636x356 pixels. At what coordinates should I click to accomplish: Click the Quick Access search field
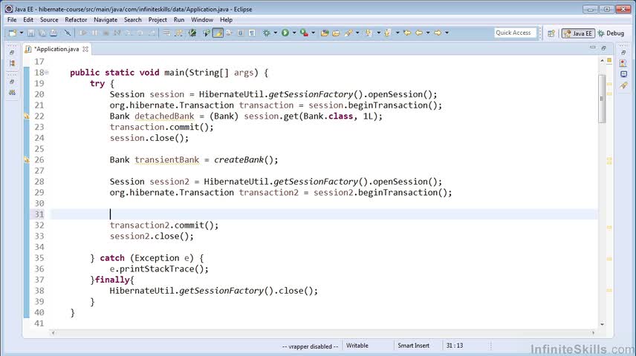tap(515, 33)
